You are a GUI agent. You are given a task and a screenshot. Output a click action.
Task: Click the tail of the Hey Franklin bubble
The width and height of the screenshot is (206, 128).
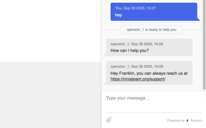coord(105,83)
